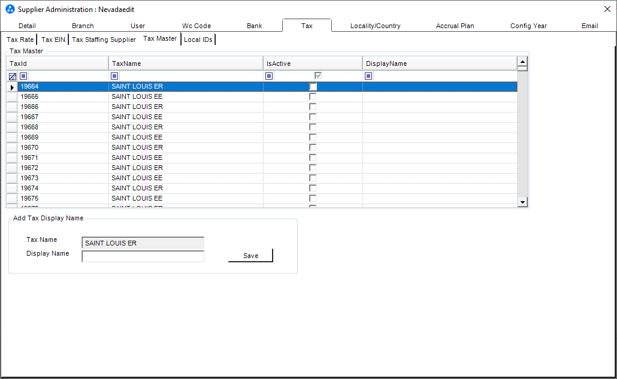Click the Save button
Screen dimensions: 617x379
[250, 256]
